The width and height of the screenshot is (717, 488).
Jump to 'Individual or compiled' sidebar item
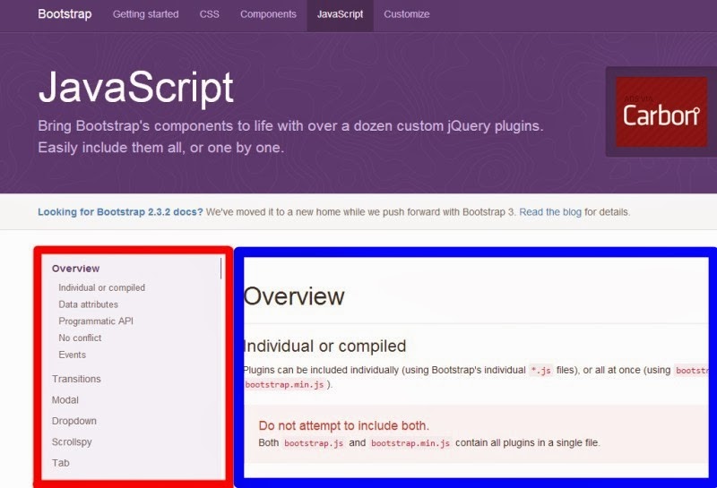(x=101, y=287)
